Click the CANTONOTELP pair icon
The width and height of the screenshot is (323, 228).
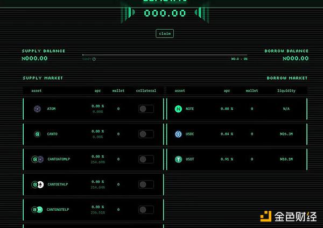[37, 210]
